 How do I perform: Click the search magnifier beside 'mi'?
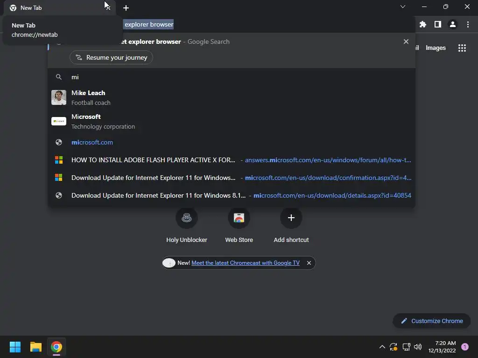click(59, 77)
